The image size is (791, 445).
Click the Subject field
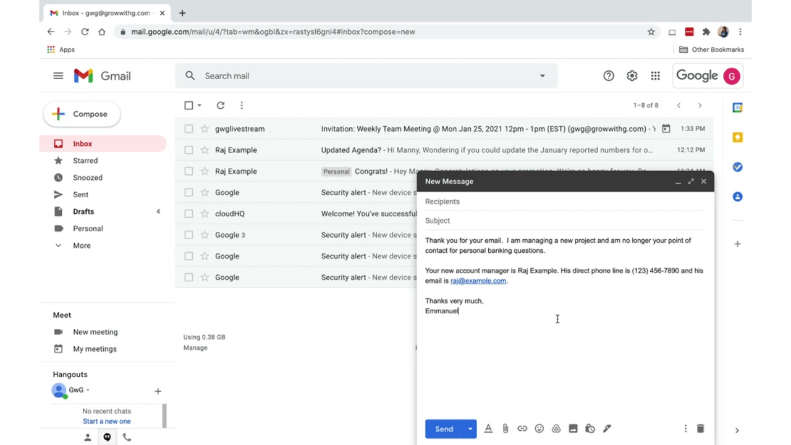click(565, 221)
